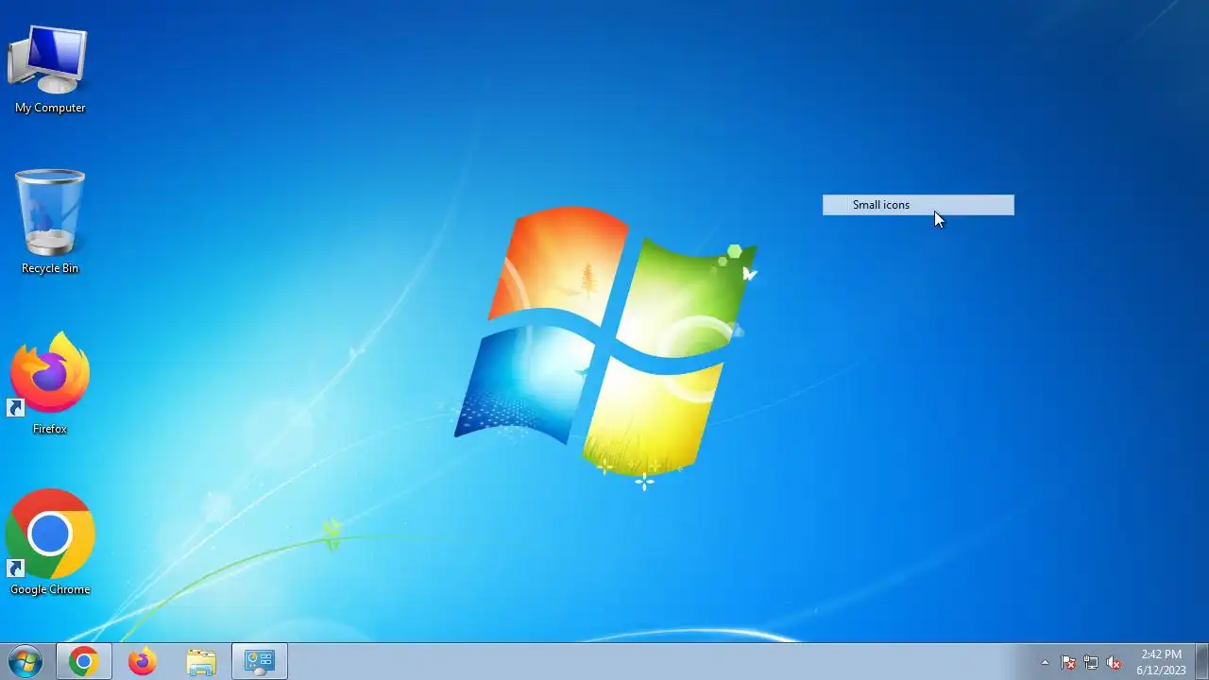This screenshot has width=1209, height=680.
Task: Open Chrome from the taskbar
Action: point(83,662)
